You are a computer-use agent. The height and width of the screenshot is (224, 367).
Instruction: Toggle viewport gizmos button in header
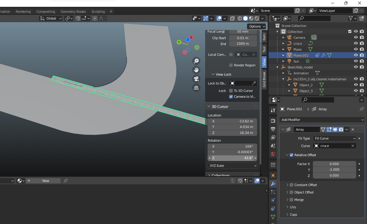coord(206,18)
